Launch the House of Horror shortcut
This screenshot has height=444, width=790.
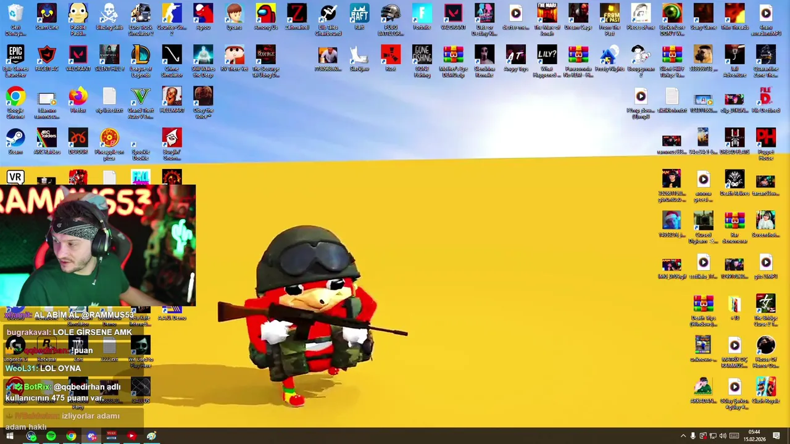[765, 352]
